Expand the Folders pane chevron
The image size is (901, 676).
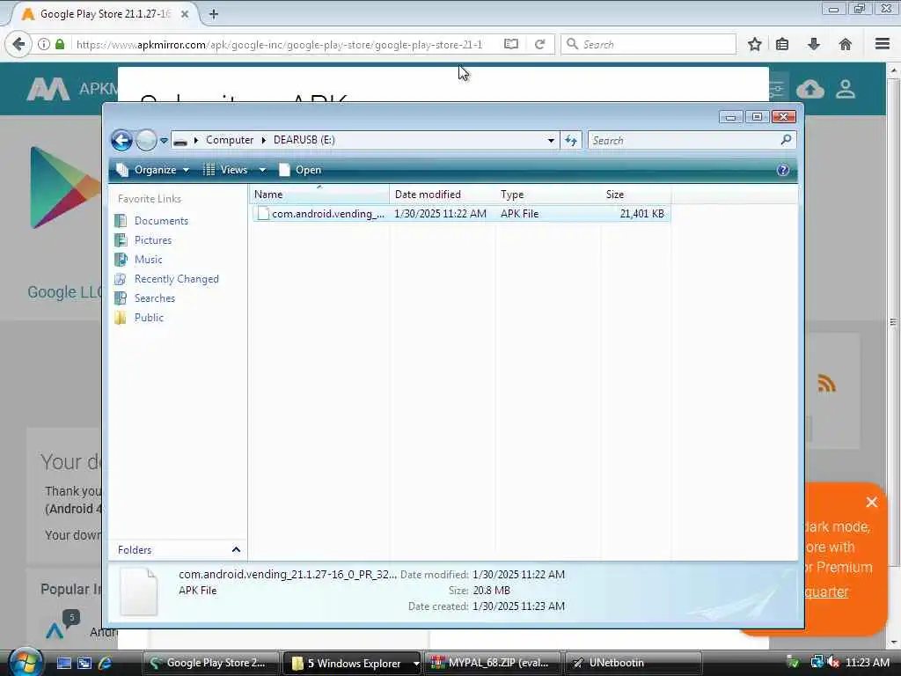236,550
